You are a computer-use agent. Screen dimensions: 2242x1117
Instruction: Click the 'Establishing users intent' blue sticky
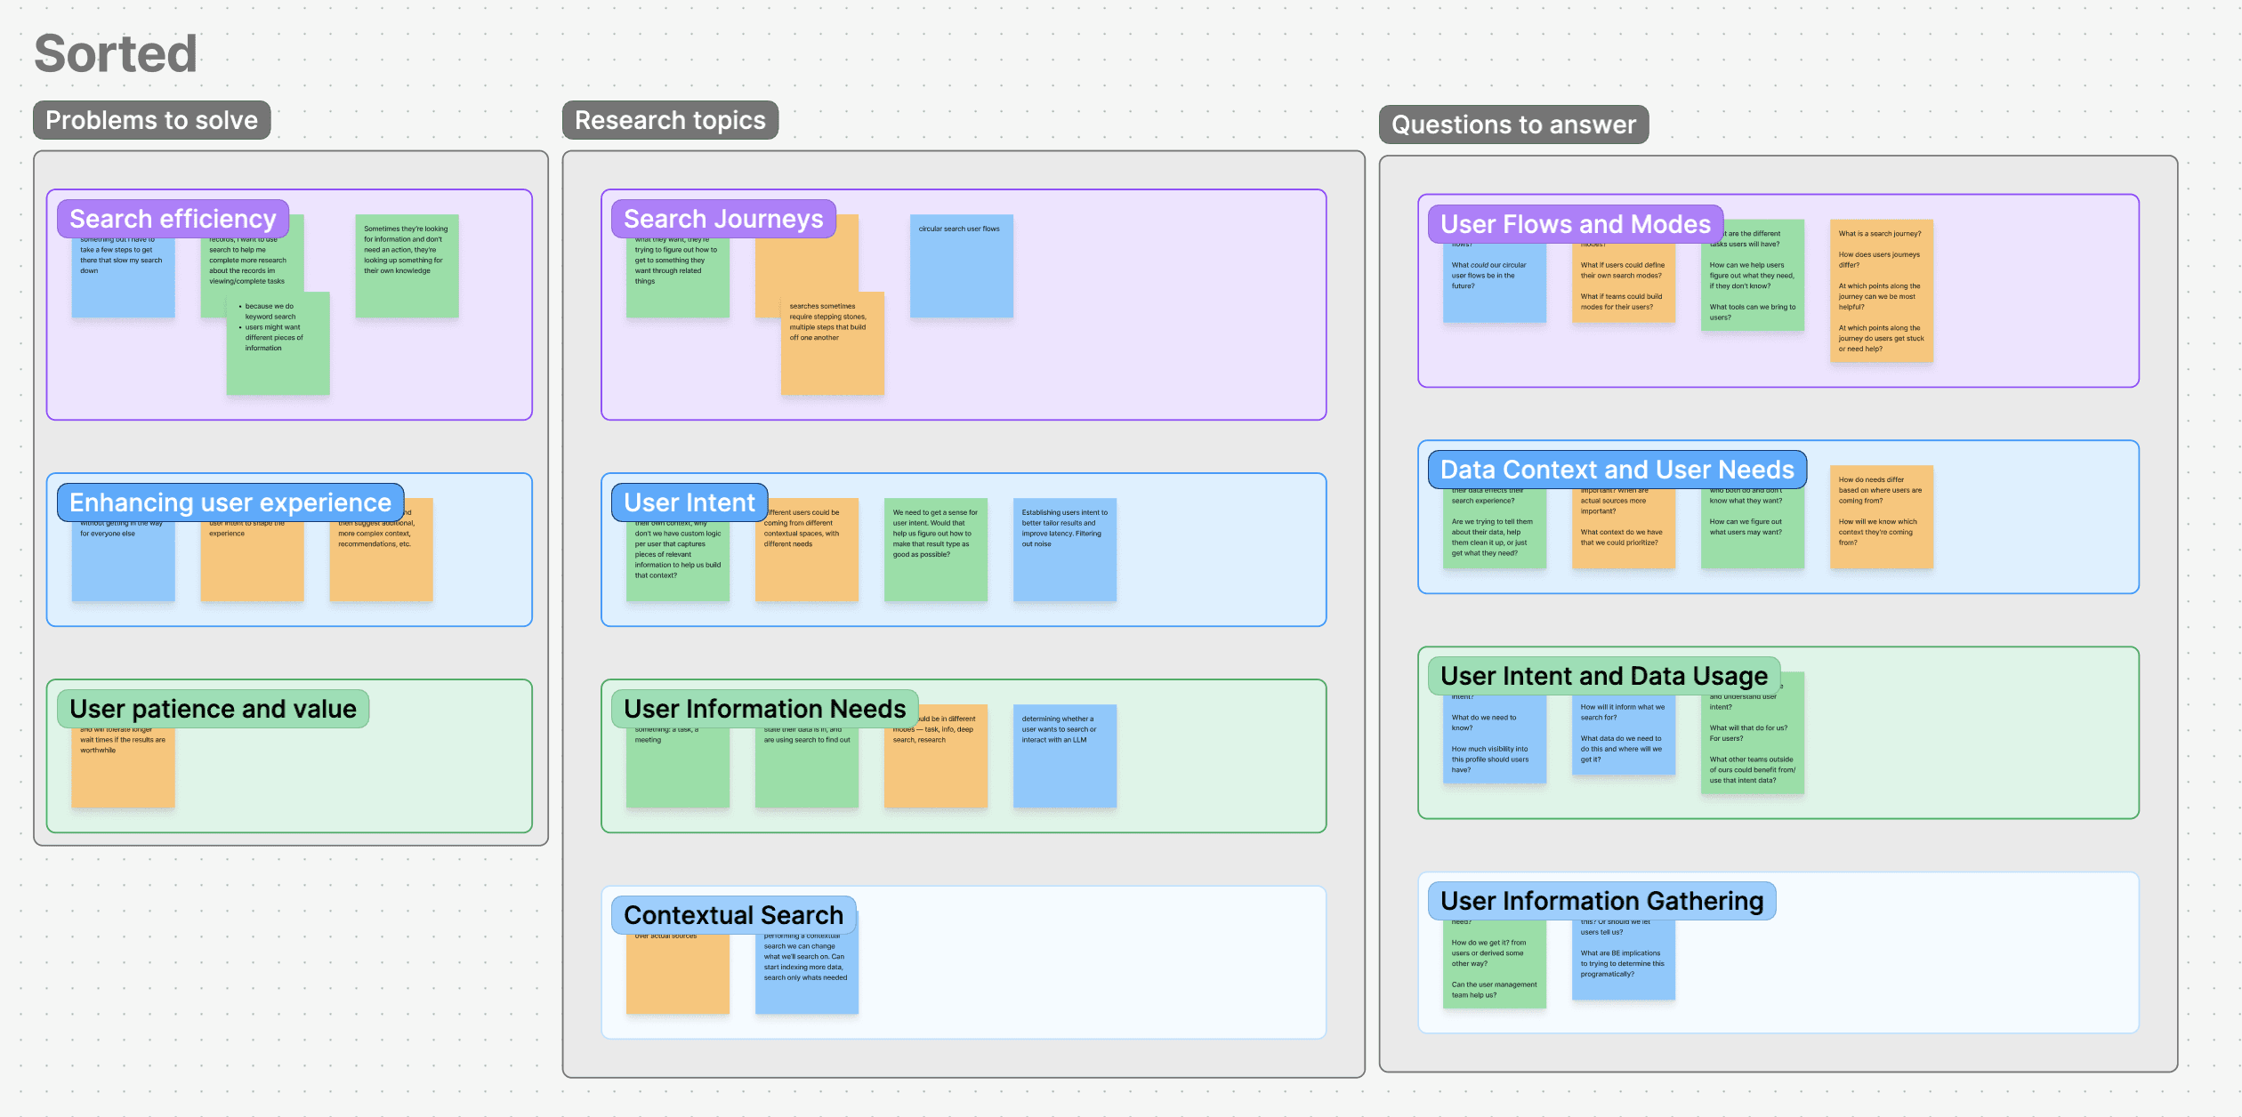(x=1064, y=550)
